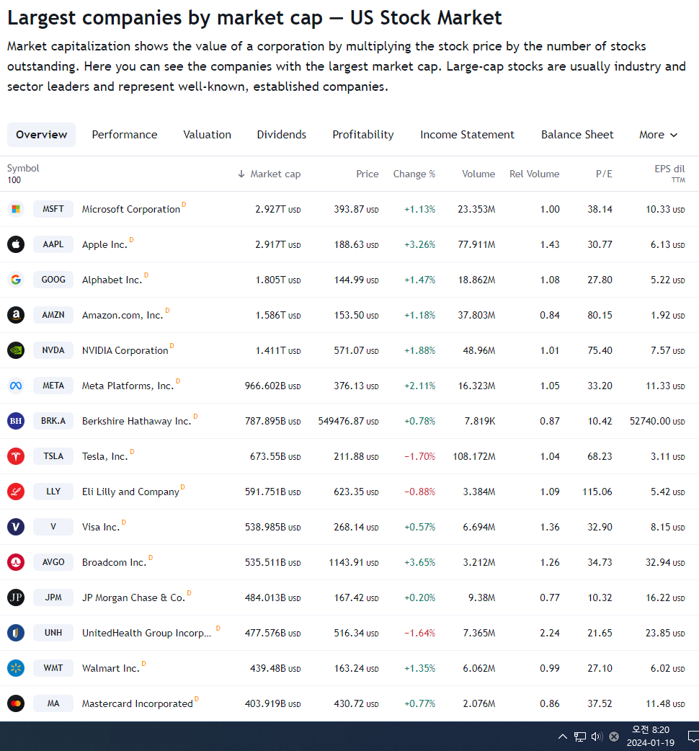
Task: Click the AMZN ticker button
Action: point(53,315)
